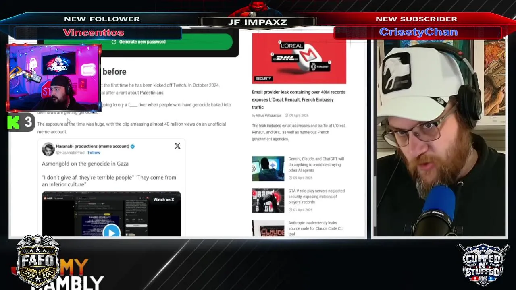Screen dimensions: 516x290
Task: Click the Claude Code article thumbnail
Action: click(268, 228)
